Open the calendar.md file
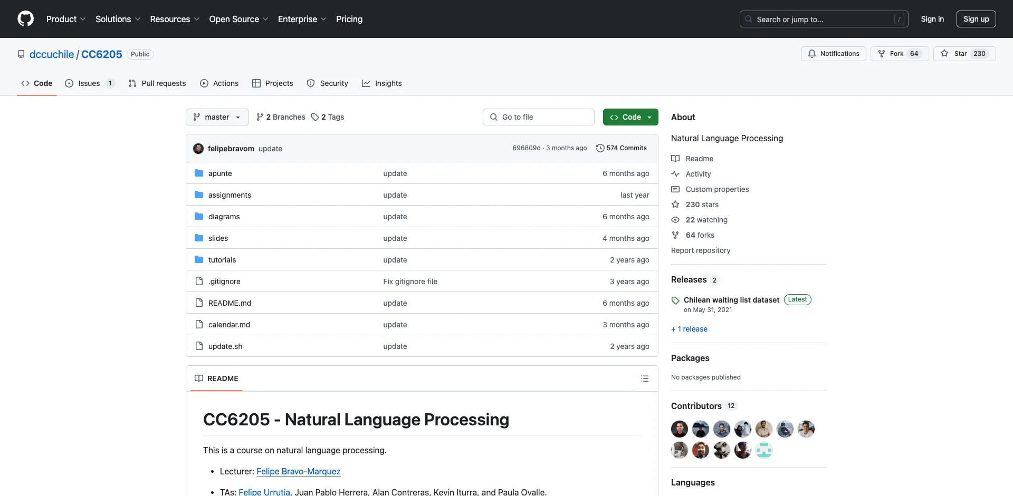This screenshot has width=1013, height=496. pyautogui.click(x=229, y=325)
